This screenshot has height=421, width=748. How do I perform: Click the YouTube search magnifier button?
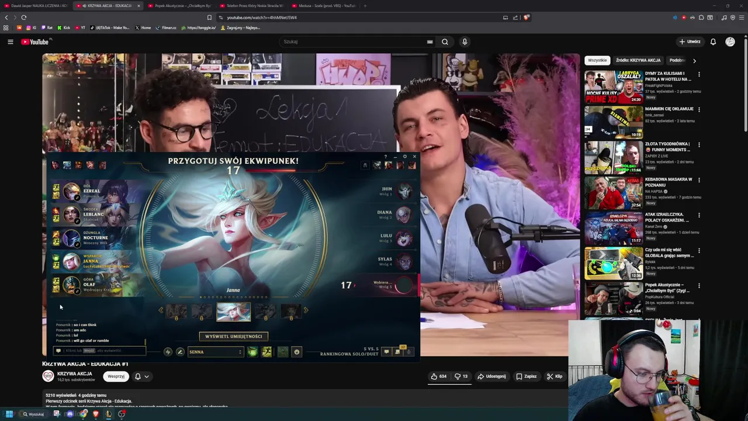(445, 42)
